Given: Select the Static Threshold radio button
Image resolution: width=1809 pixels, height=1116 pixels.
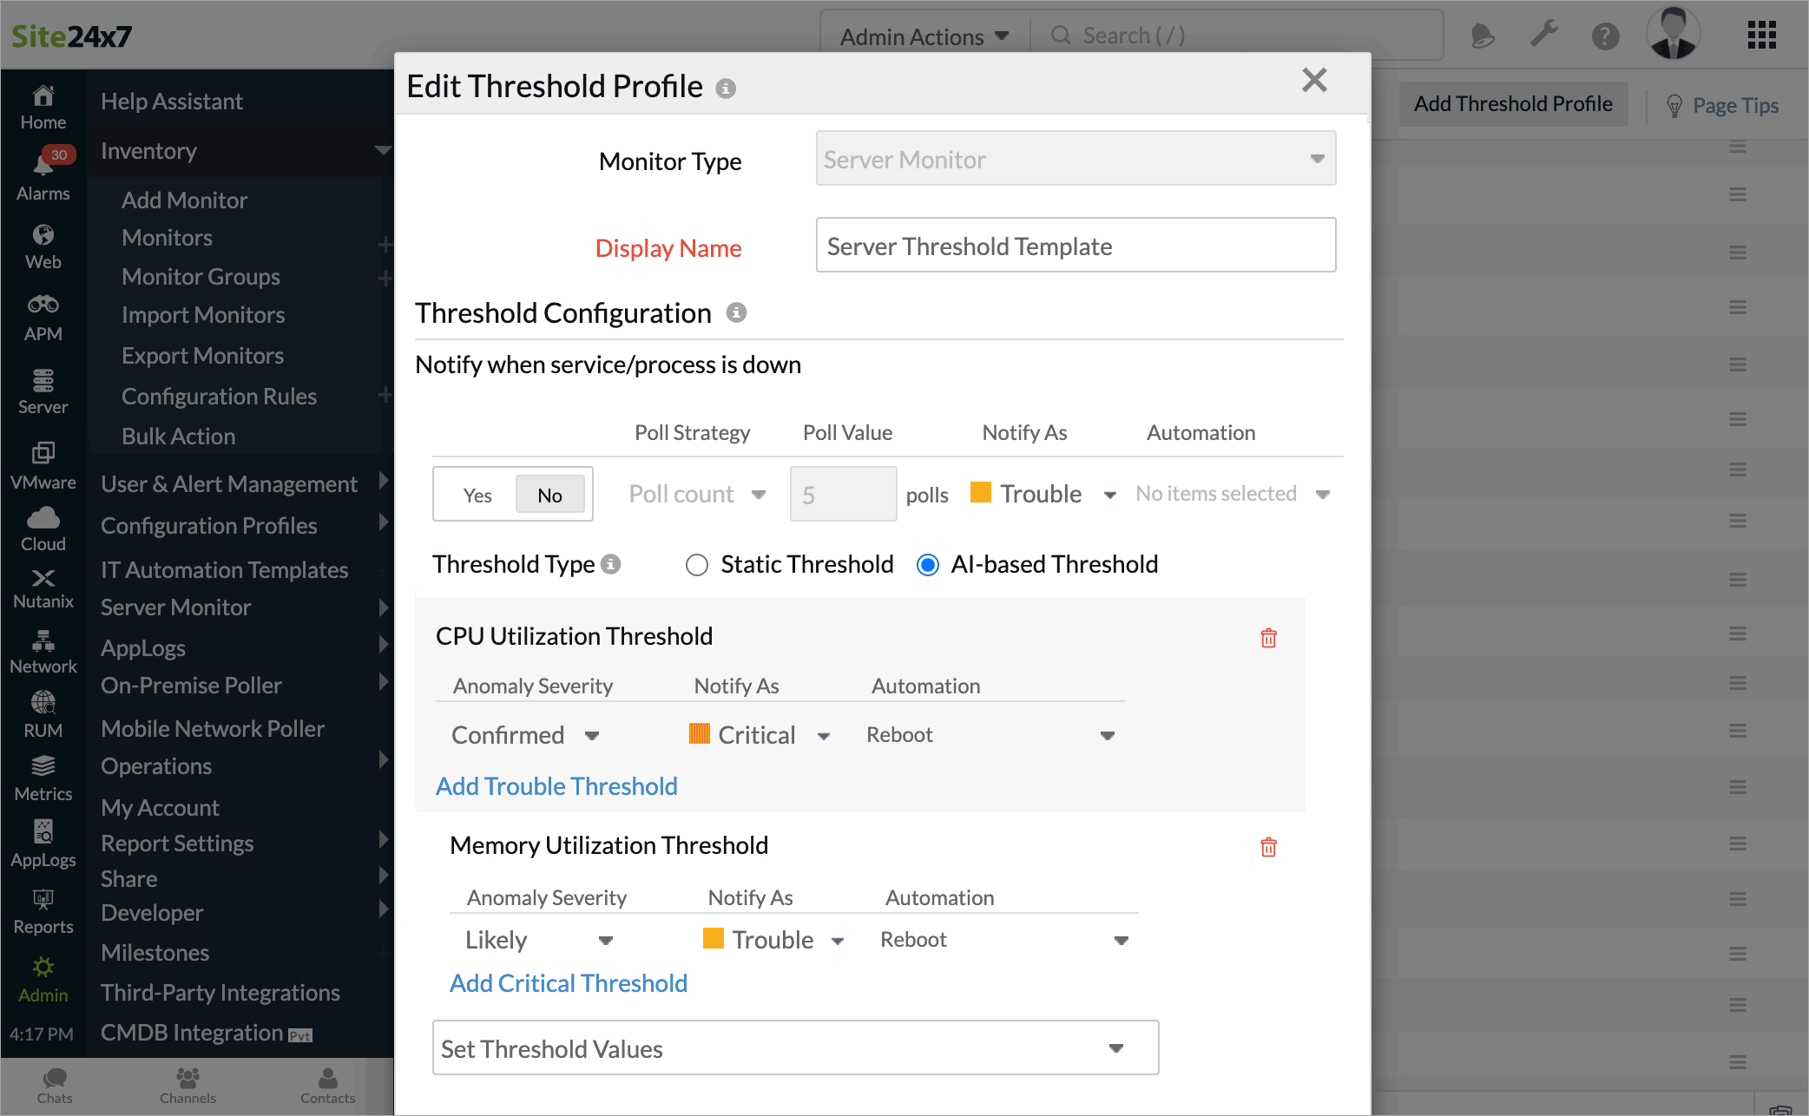Looking at the screenshot, I should tap(693, 564).
